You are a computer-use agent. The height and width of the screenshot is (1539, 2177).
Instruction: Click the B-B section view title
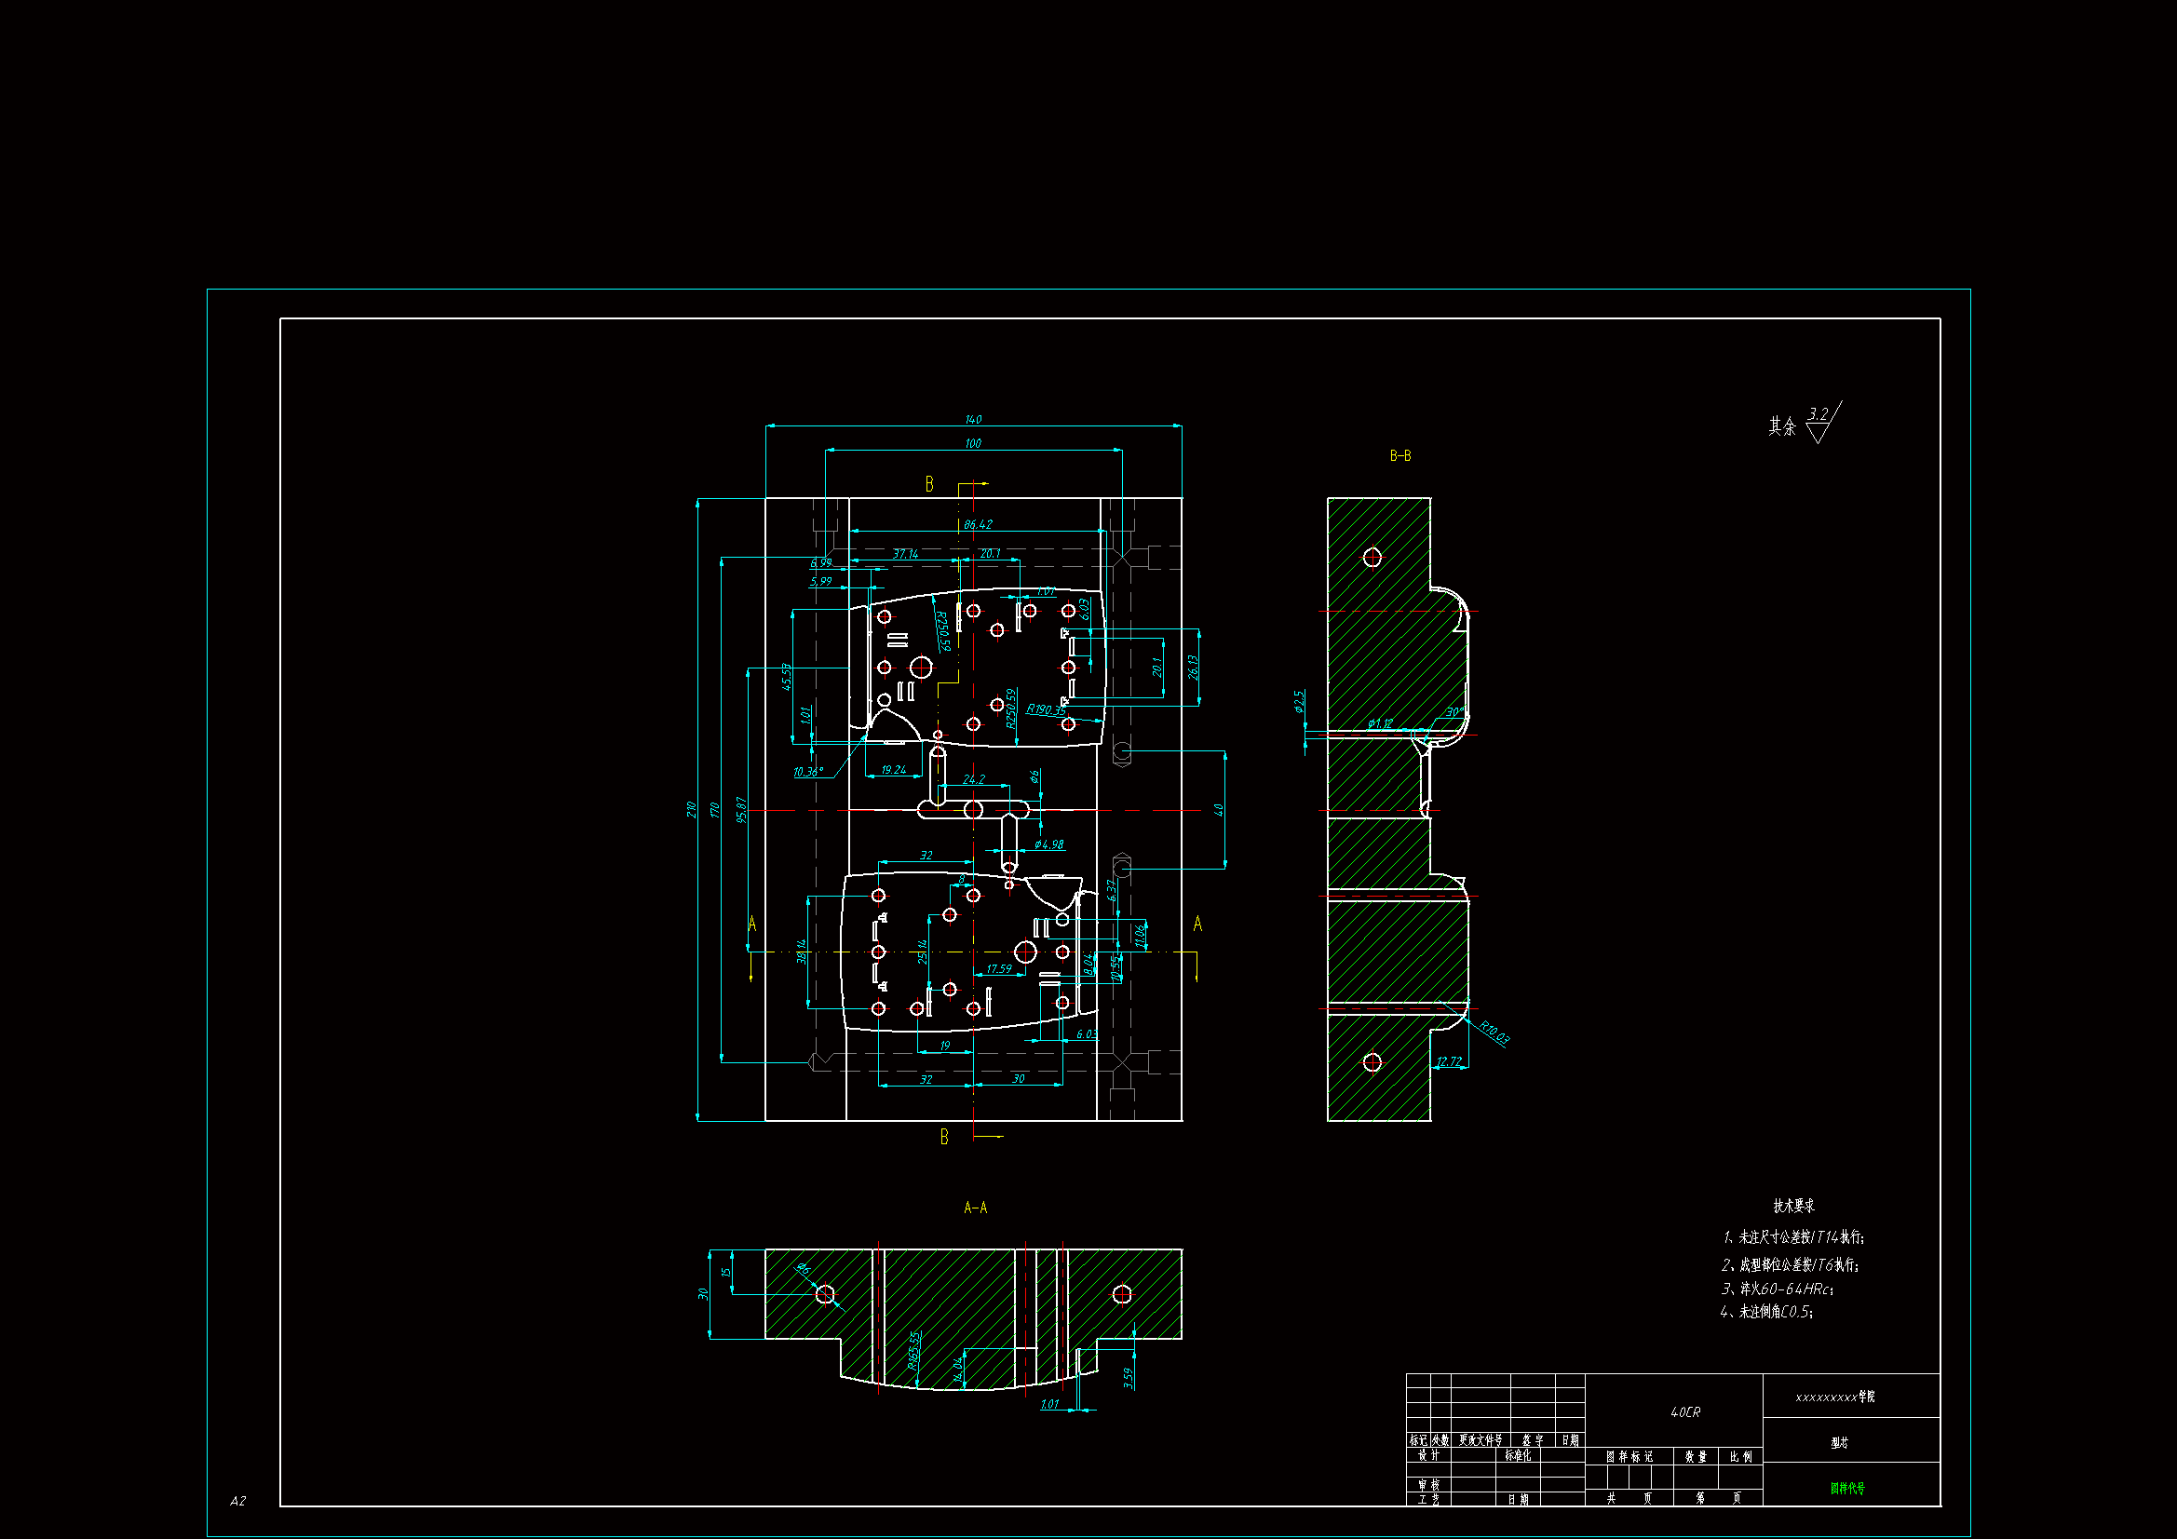coord(1399,456)
